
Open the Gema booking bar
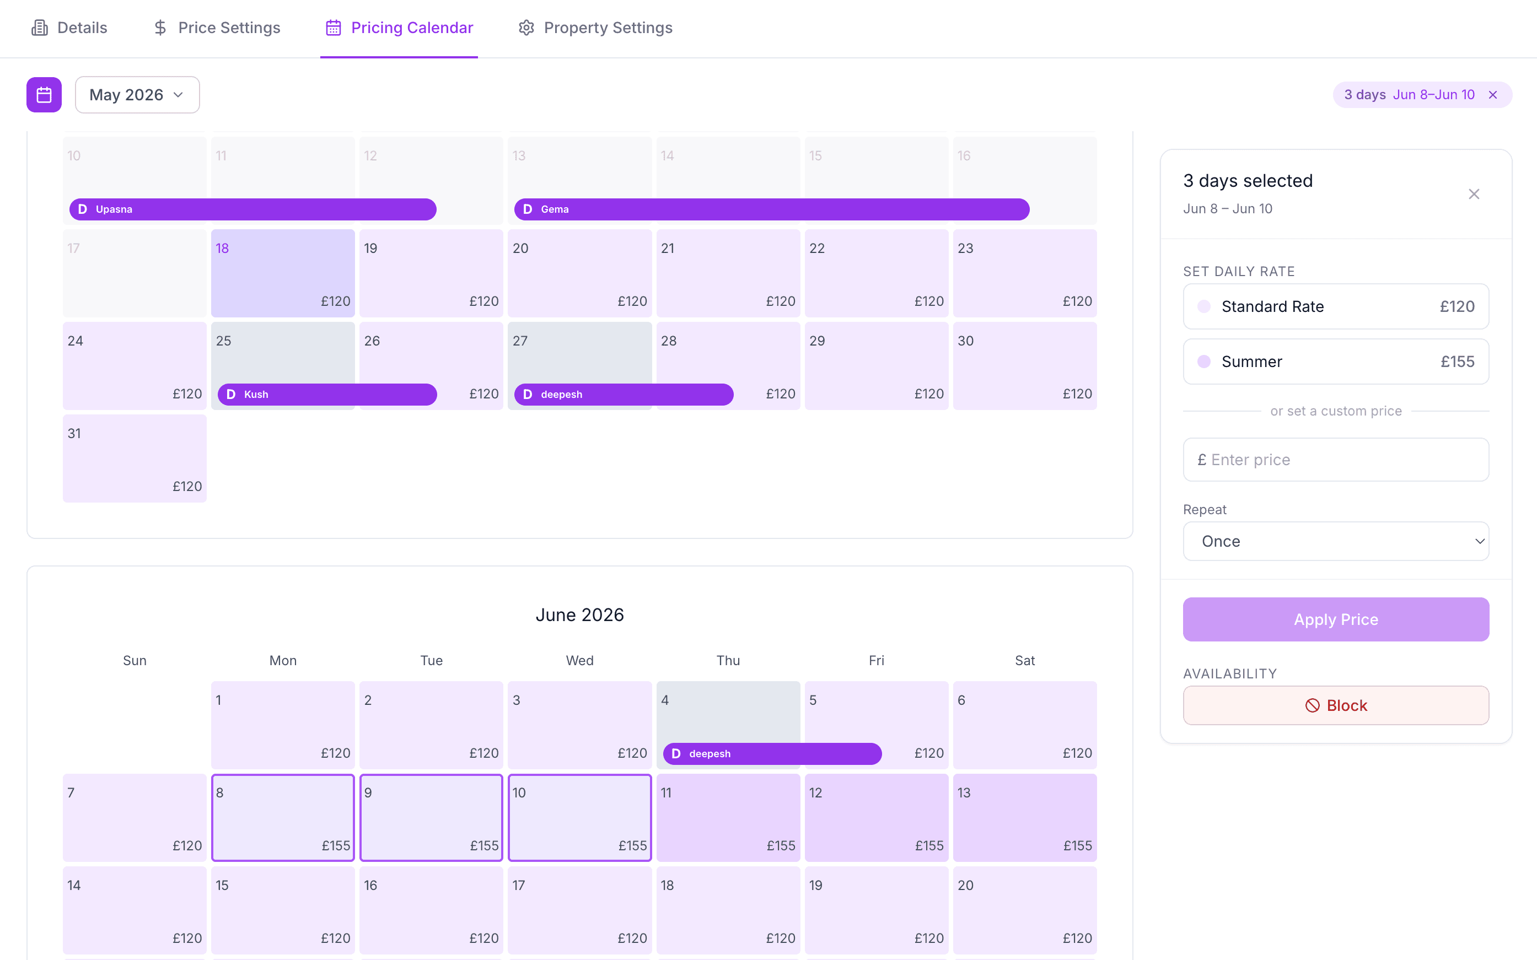(772, 209)
